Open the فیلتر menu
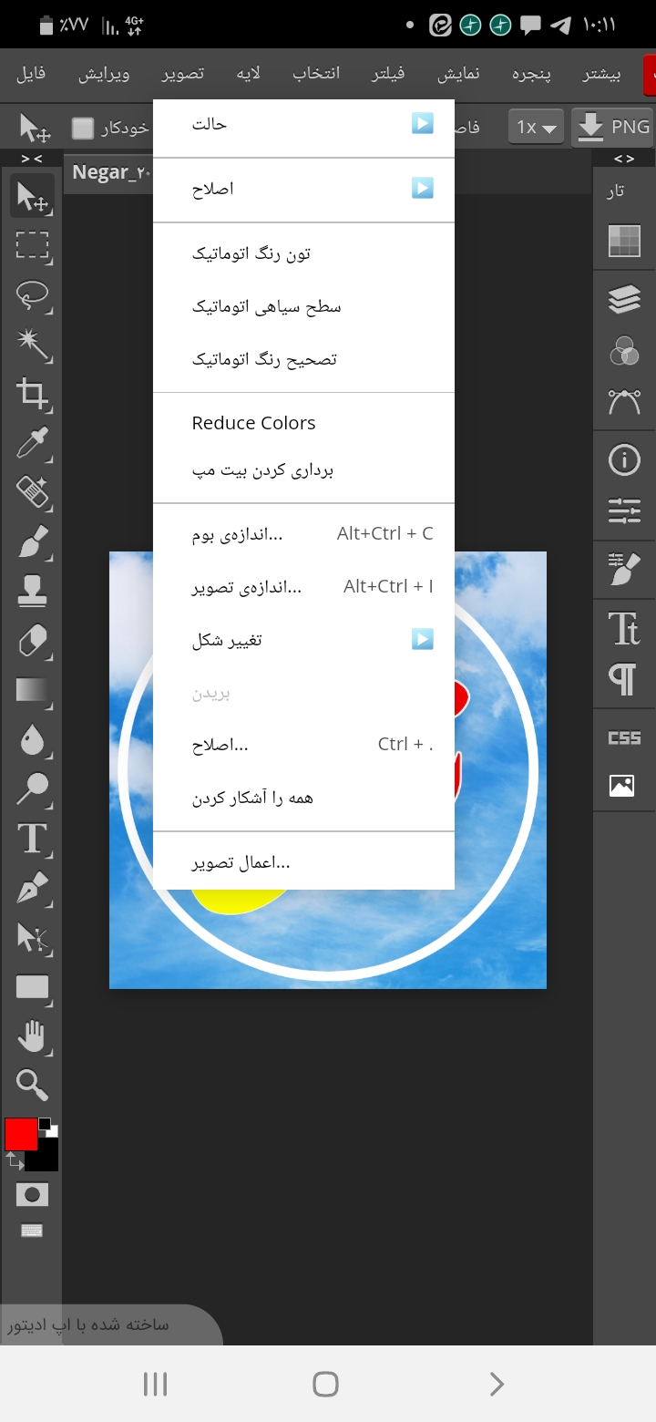656x1422 pixels. click(x=389, y=74)
